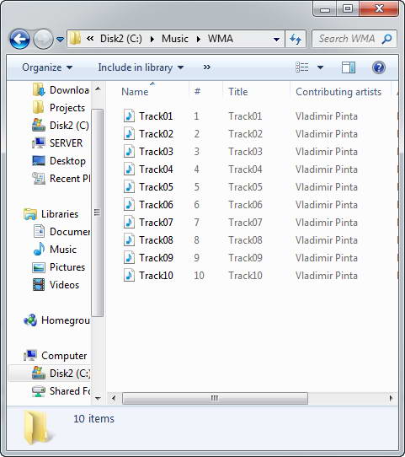Click navigation pane scroll down arrow
This screenshot has width=405, height=457.
point(98,398)
